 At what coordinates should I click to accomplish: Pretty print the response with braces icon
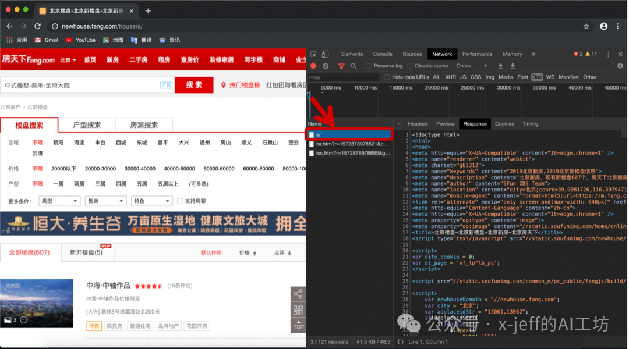pos(400,342)
